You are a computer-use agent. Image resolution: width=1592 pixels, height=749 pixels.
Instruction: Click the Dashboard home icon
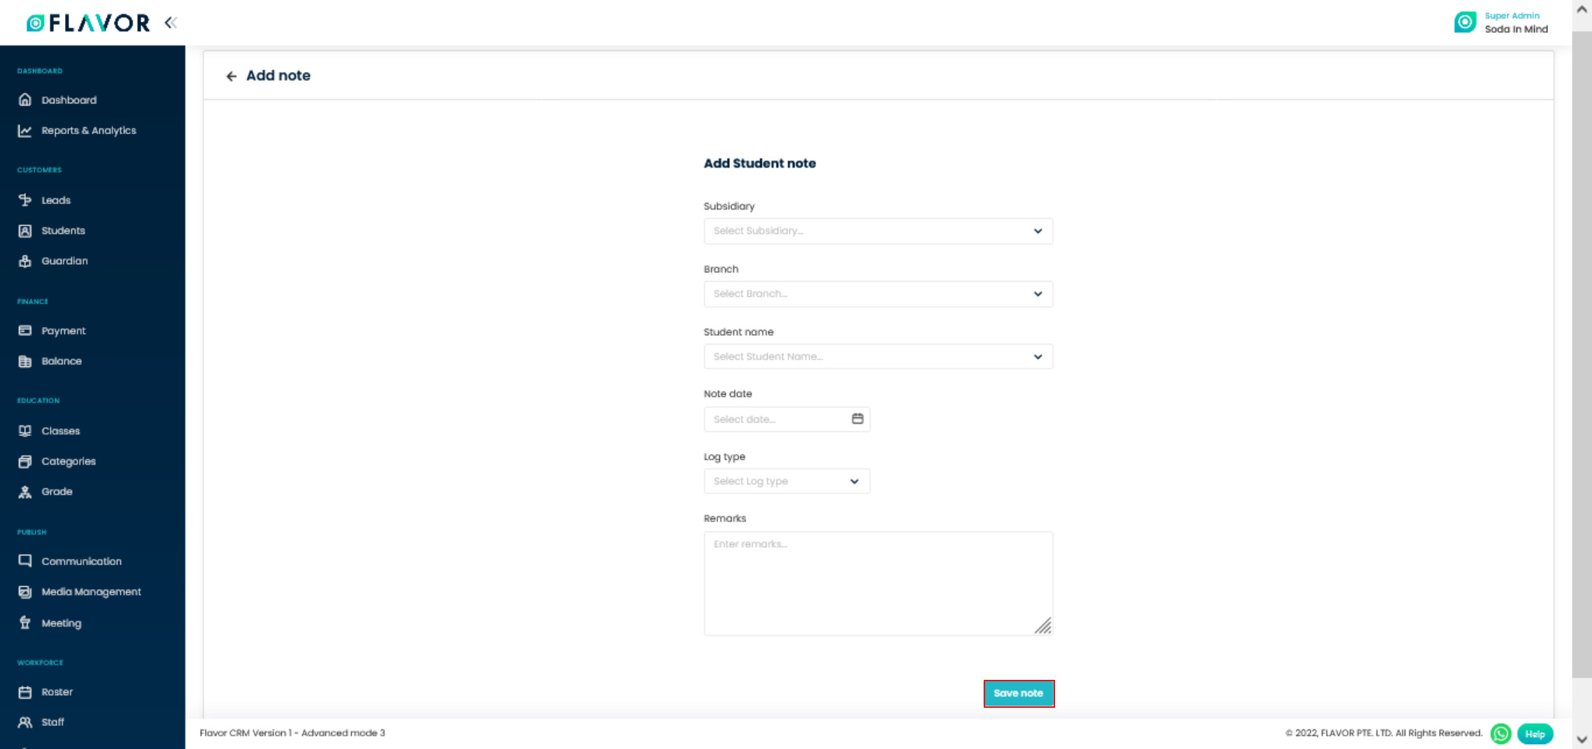coord(25,100)
